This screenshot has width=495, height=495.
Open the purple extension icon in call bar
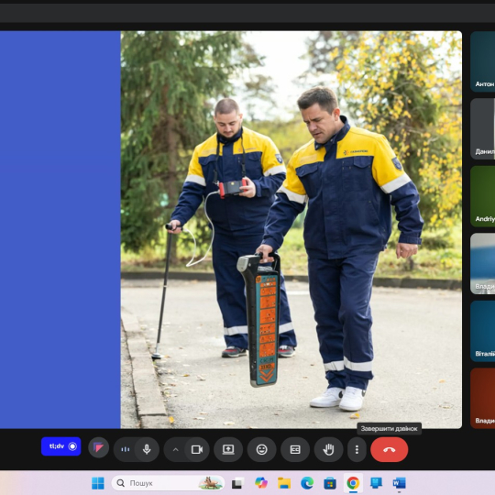click(x=98, y=447)
